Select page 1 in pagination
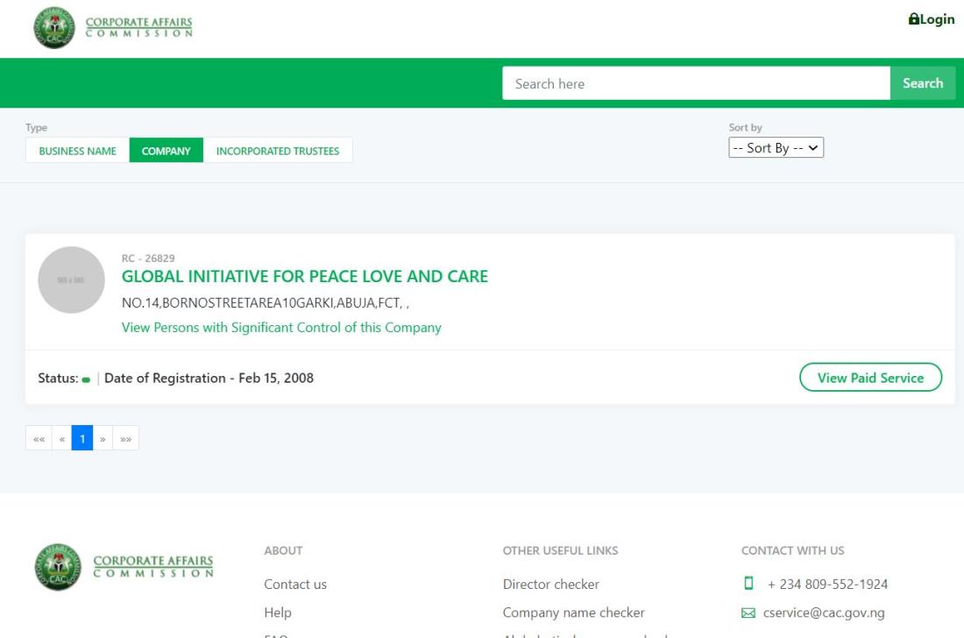 tap(82, 438)
